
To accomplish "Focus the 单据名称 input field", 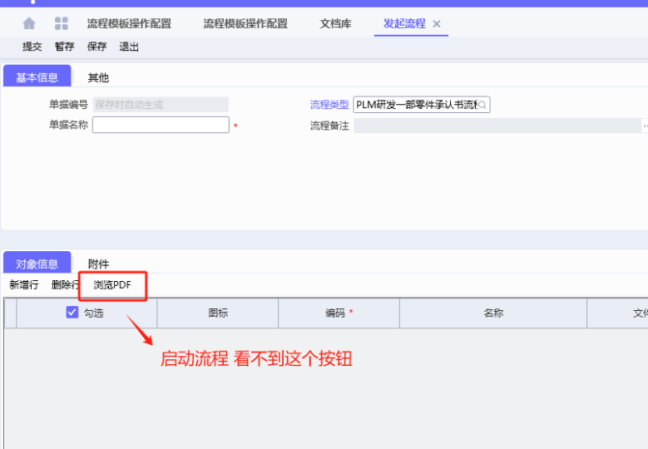I will [161, 125].
